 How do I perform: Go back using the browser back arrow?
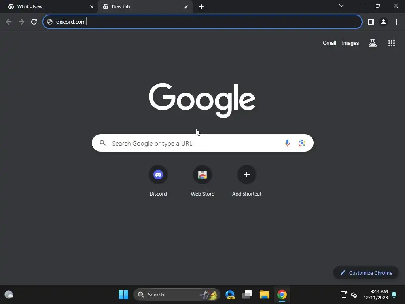[x=9, y=22]
